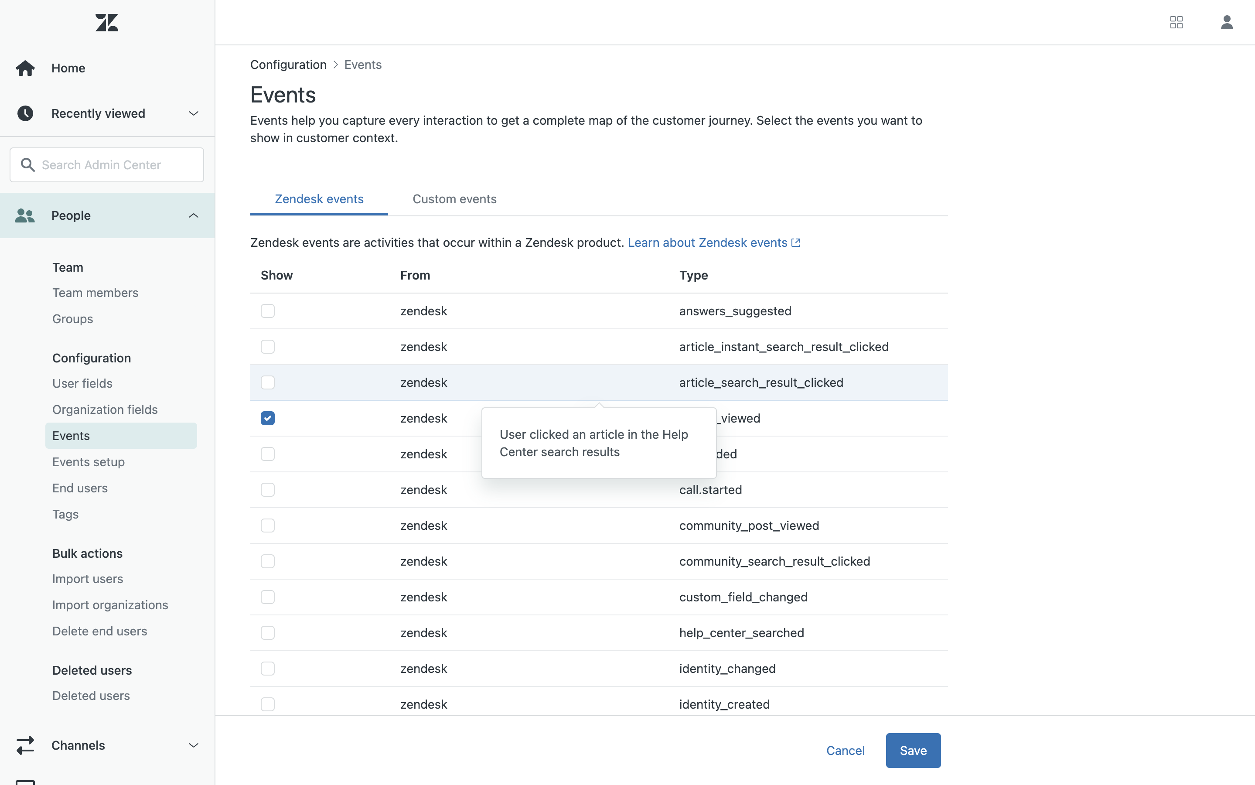1255x785 pixels.
Task: Expand the Channels section chevron
Action: (x=194, y=745)
